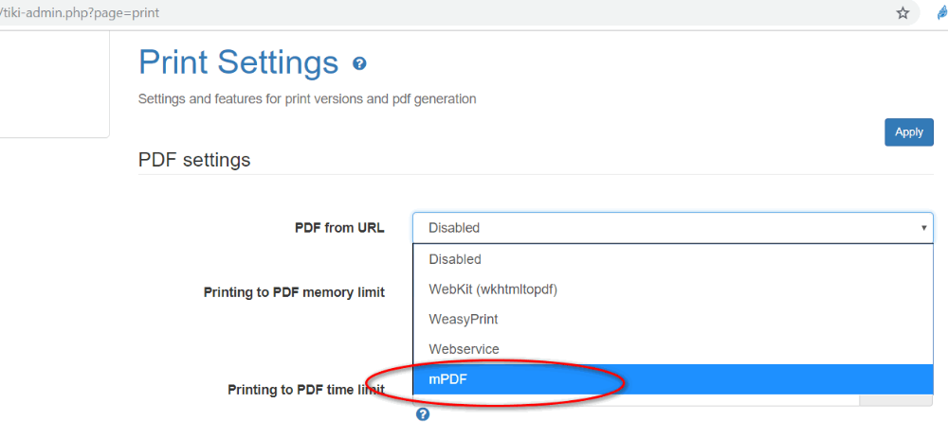Click the help icon below the time limit field
The image size is (948, 438).
point(423,413)
